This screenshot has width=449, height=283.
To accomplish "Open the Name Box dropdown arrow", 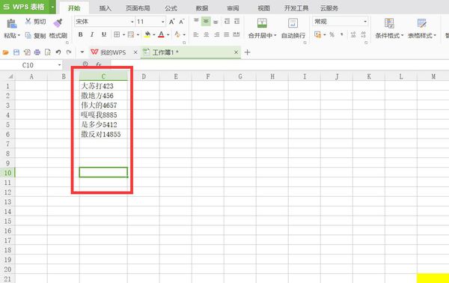I will [59, 65].
